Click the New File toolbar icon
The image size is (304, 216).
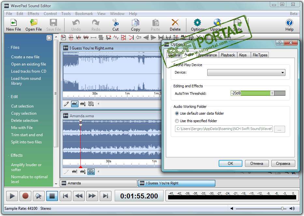coord(14,23)
